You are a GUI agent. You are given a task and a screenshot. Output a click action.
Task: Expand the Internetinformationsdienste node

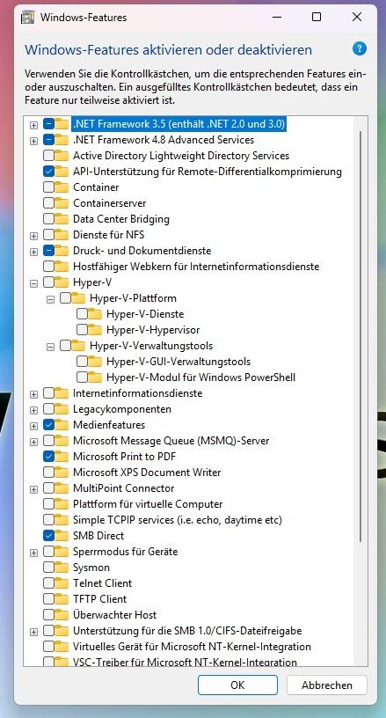coord(33,394)
